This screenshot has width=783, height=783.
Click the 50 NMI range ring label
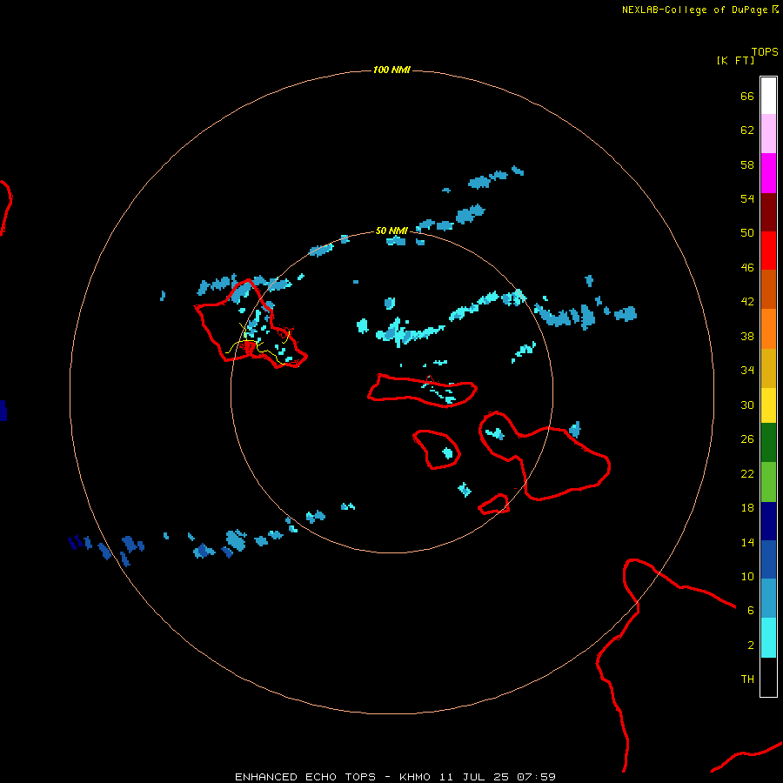click(391, 231)
